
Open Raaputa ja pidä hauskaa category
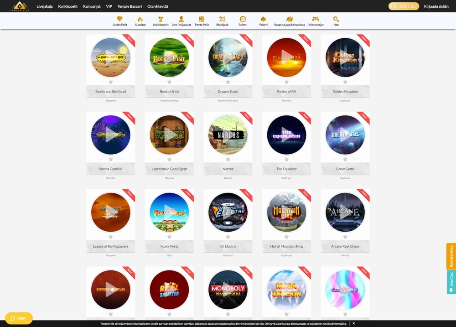[290, 21]
